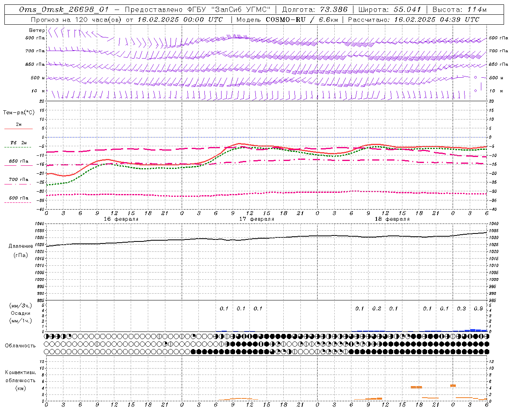Click the Широта: 55.041 header value
The image size is (510, 408).
390,10
